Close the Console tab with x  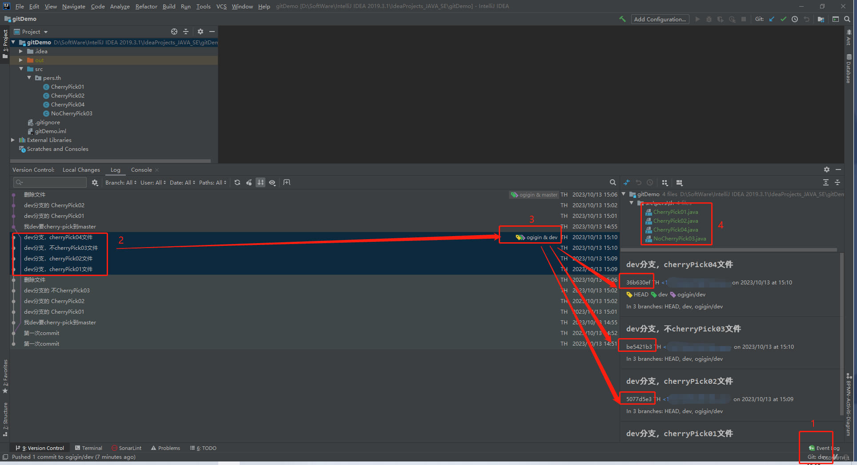point(157,170)
